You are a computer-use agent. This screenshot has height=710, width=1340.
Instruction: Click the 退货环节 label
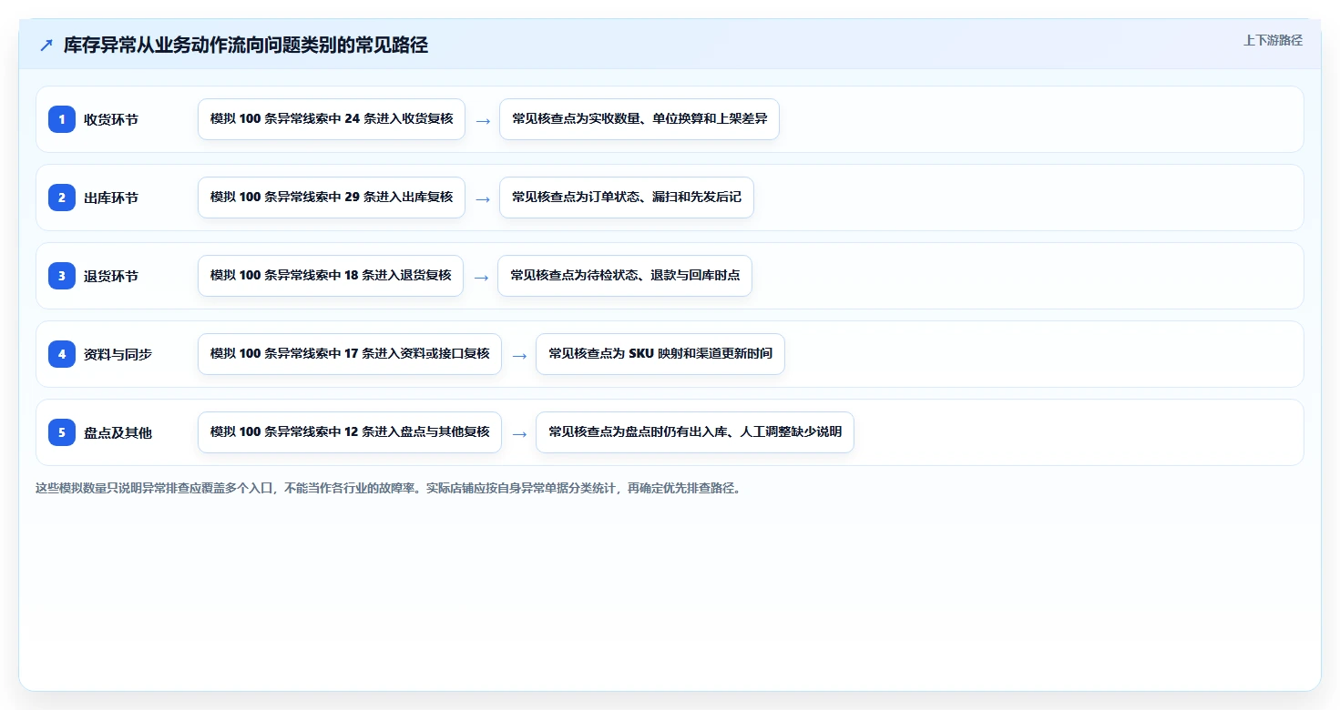(111, 276)
